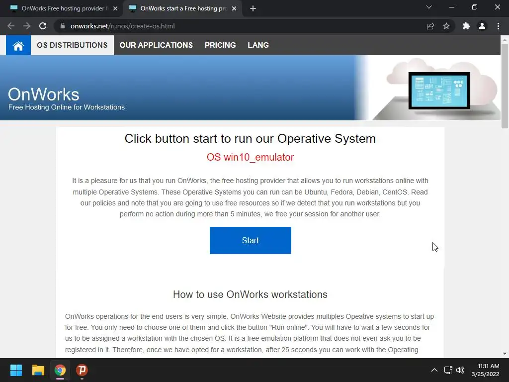Go to the OnWorks home icon
The height and width of the screenshot is (382, 509).
click(x=18, y=45)
